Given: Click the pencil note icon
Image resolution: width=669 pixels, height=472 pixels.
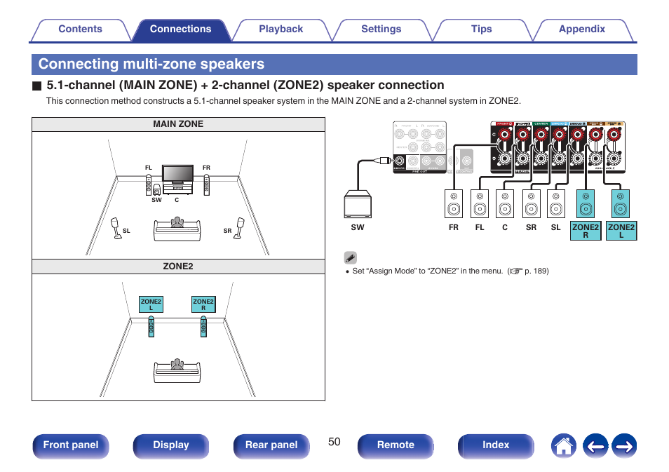Looking at the screenshot, I should [x=351, y=258].
